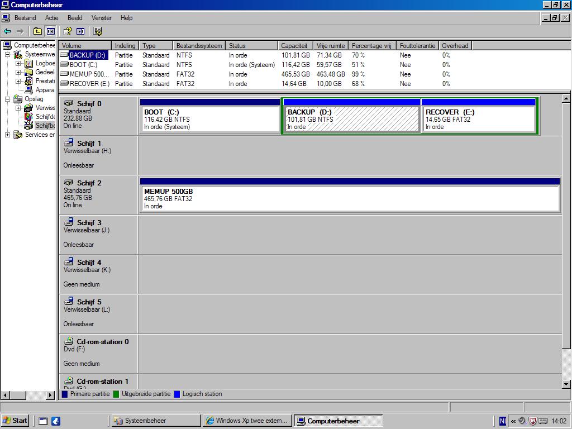
Task: Click the Help toolbar icon with question mark
Action: tap(67, 31)
